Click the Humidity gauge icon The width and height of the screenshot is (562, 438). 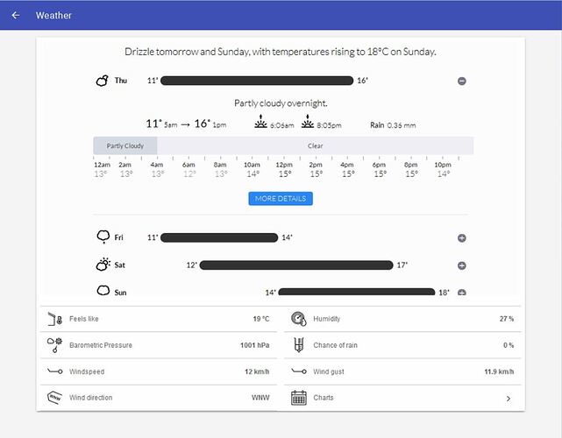point(298,319)
